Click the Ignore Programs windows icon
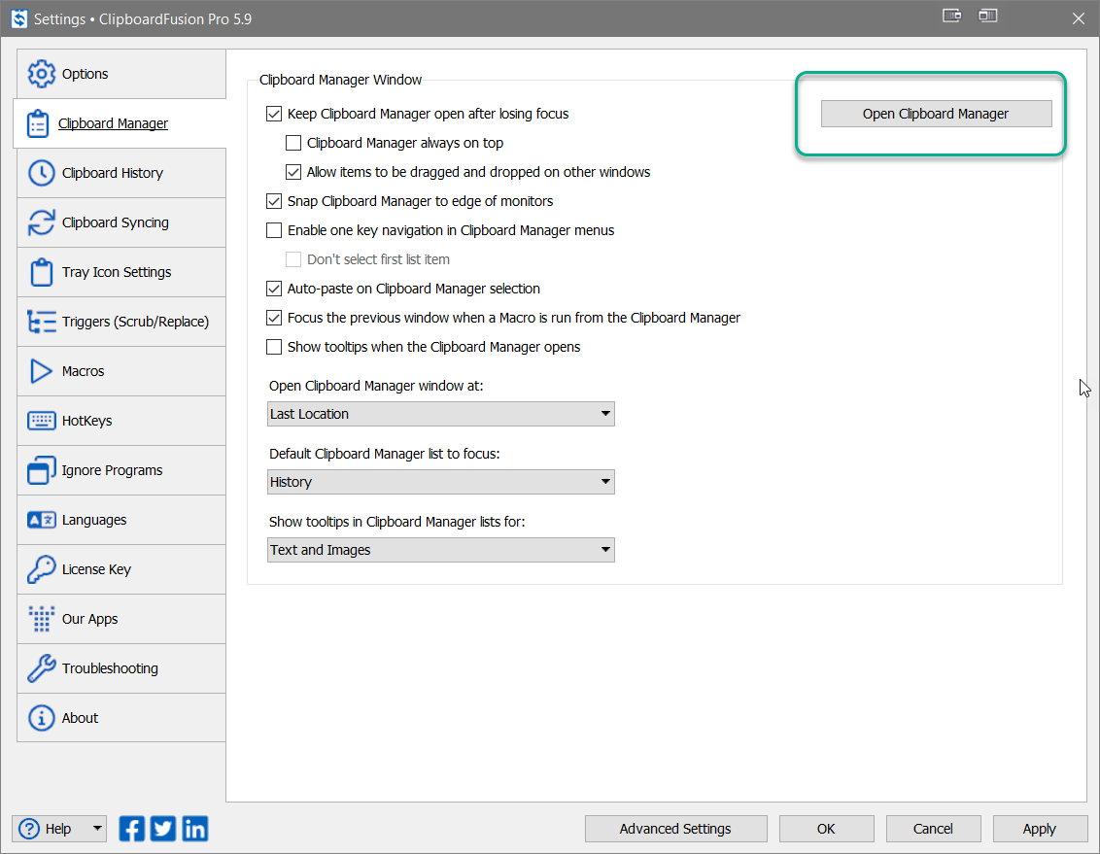The height and width of the screenshot is (854, 1100). pyautogui.click(x=41, y=470)
